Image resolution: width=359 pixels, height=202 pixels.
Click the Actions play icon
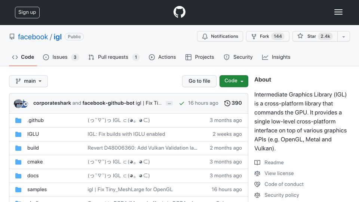pos(152,57)
